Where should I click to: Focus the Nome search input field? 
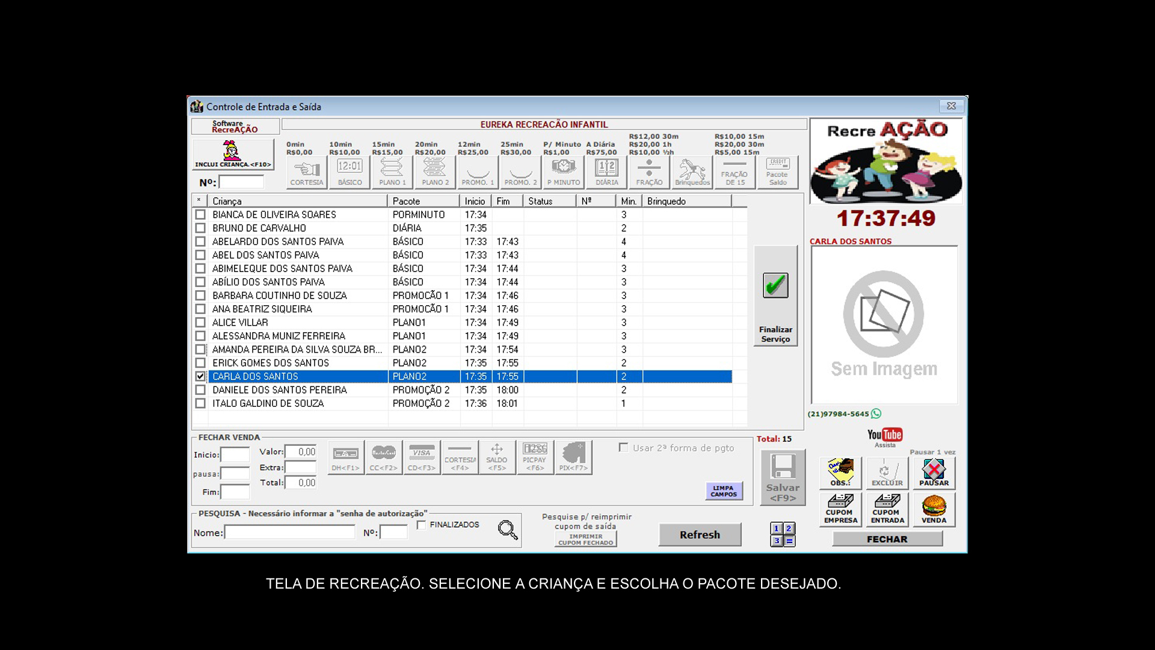[x=290, y=533]
